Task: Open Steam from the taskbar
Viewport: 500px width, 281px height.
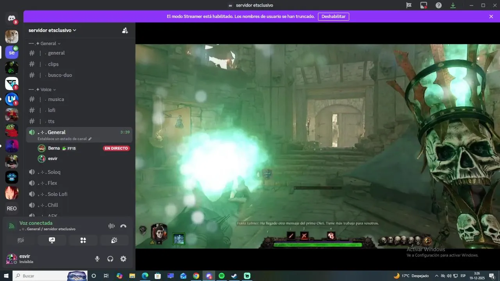Action: 234,276
